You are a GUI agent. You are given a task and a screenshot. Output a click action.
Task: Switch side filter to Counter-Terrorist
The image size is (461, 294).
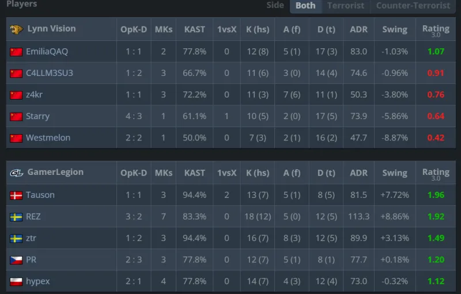[x=413, y=6]
